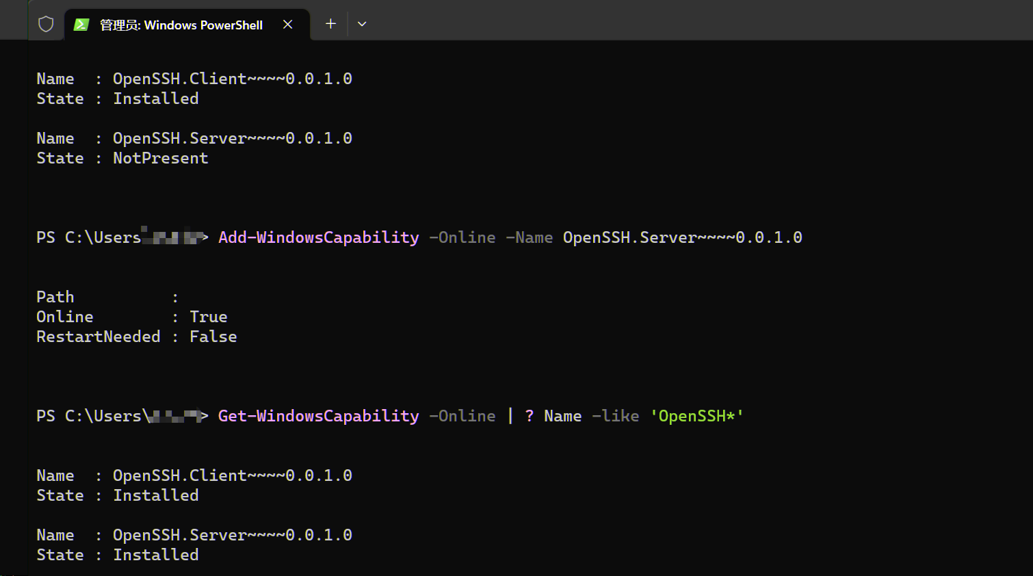Click the False value next to RestartNeeded
The height and width of the screenshot is (576, 1033).
(x=213, y=337)
